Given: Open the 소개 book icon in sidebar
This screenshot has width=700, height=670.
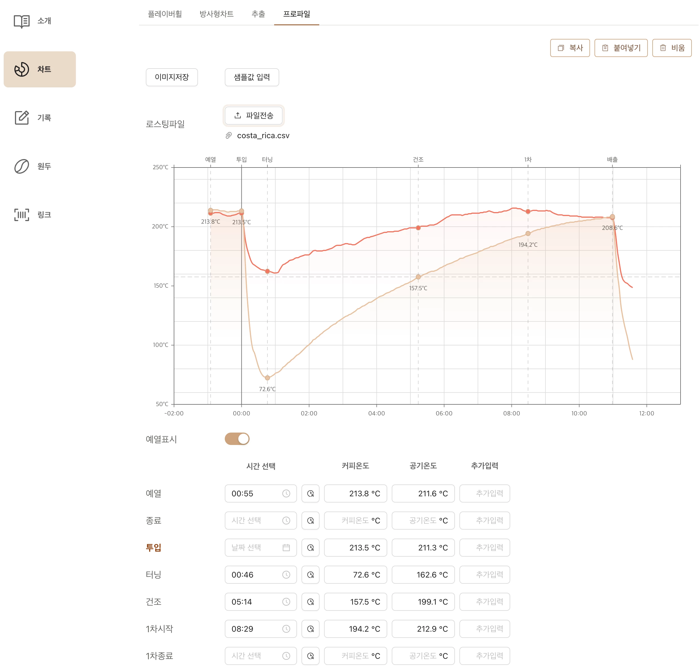Looking at the screenshot, I should [x=22, y=21].
